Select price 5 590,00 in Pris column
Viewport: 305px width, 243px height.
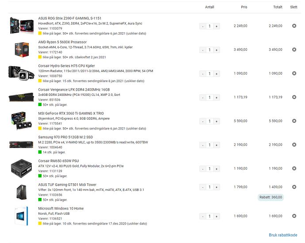pos(240,121)
